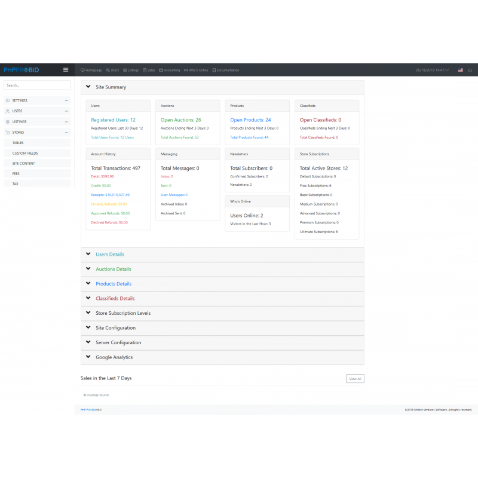Viewport: 478px width, 478px height.
Task: Expand Settings submenu via ellipsis
Action: 66,100
